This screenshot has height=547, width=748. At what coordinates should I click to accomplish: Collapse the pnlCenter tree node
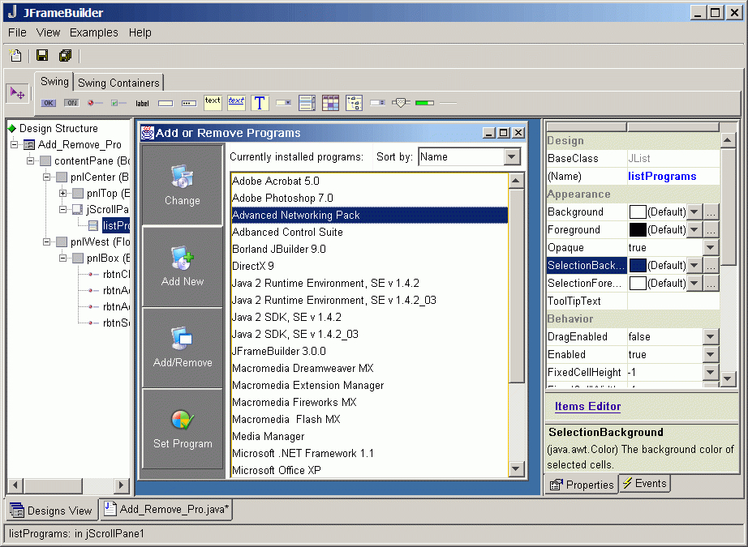click(x=47, y=177)
